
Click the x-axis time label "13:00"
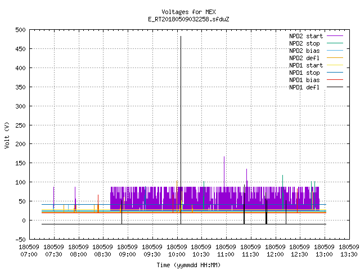[325, 254]
